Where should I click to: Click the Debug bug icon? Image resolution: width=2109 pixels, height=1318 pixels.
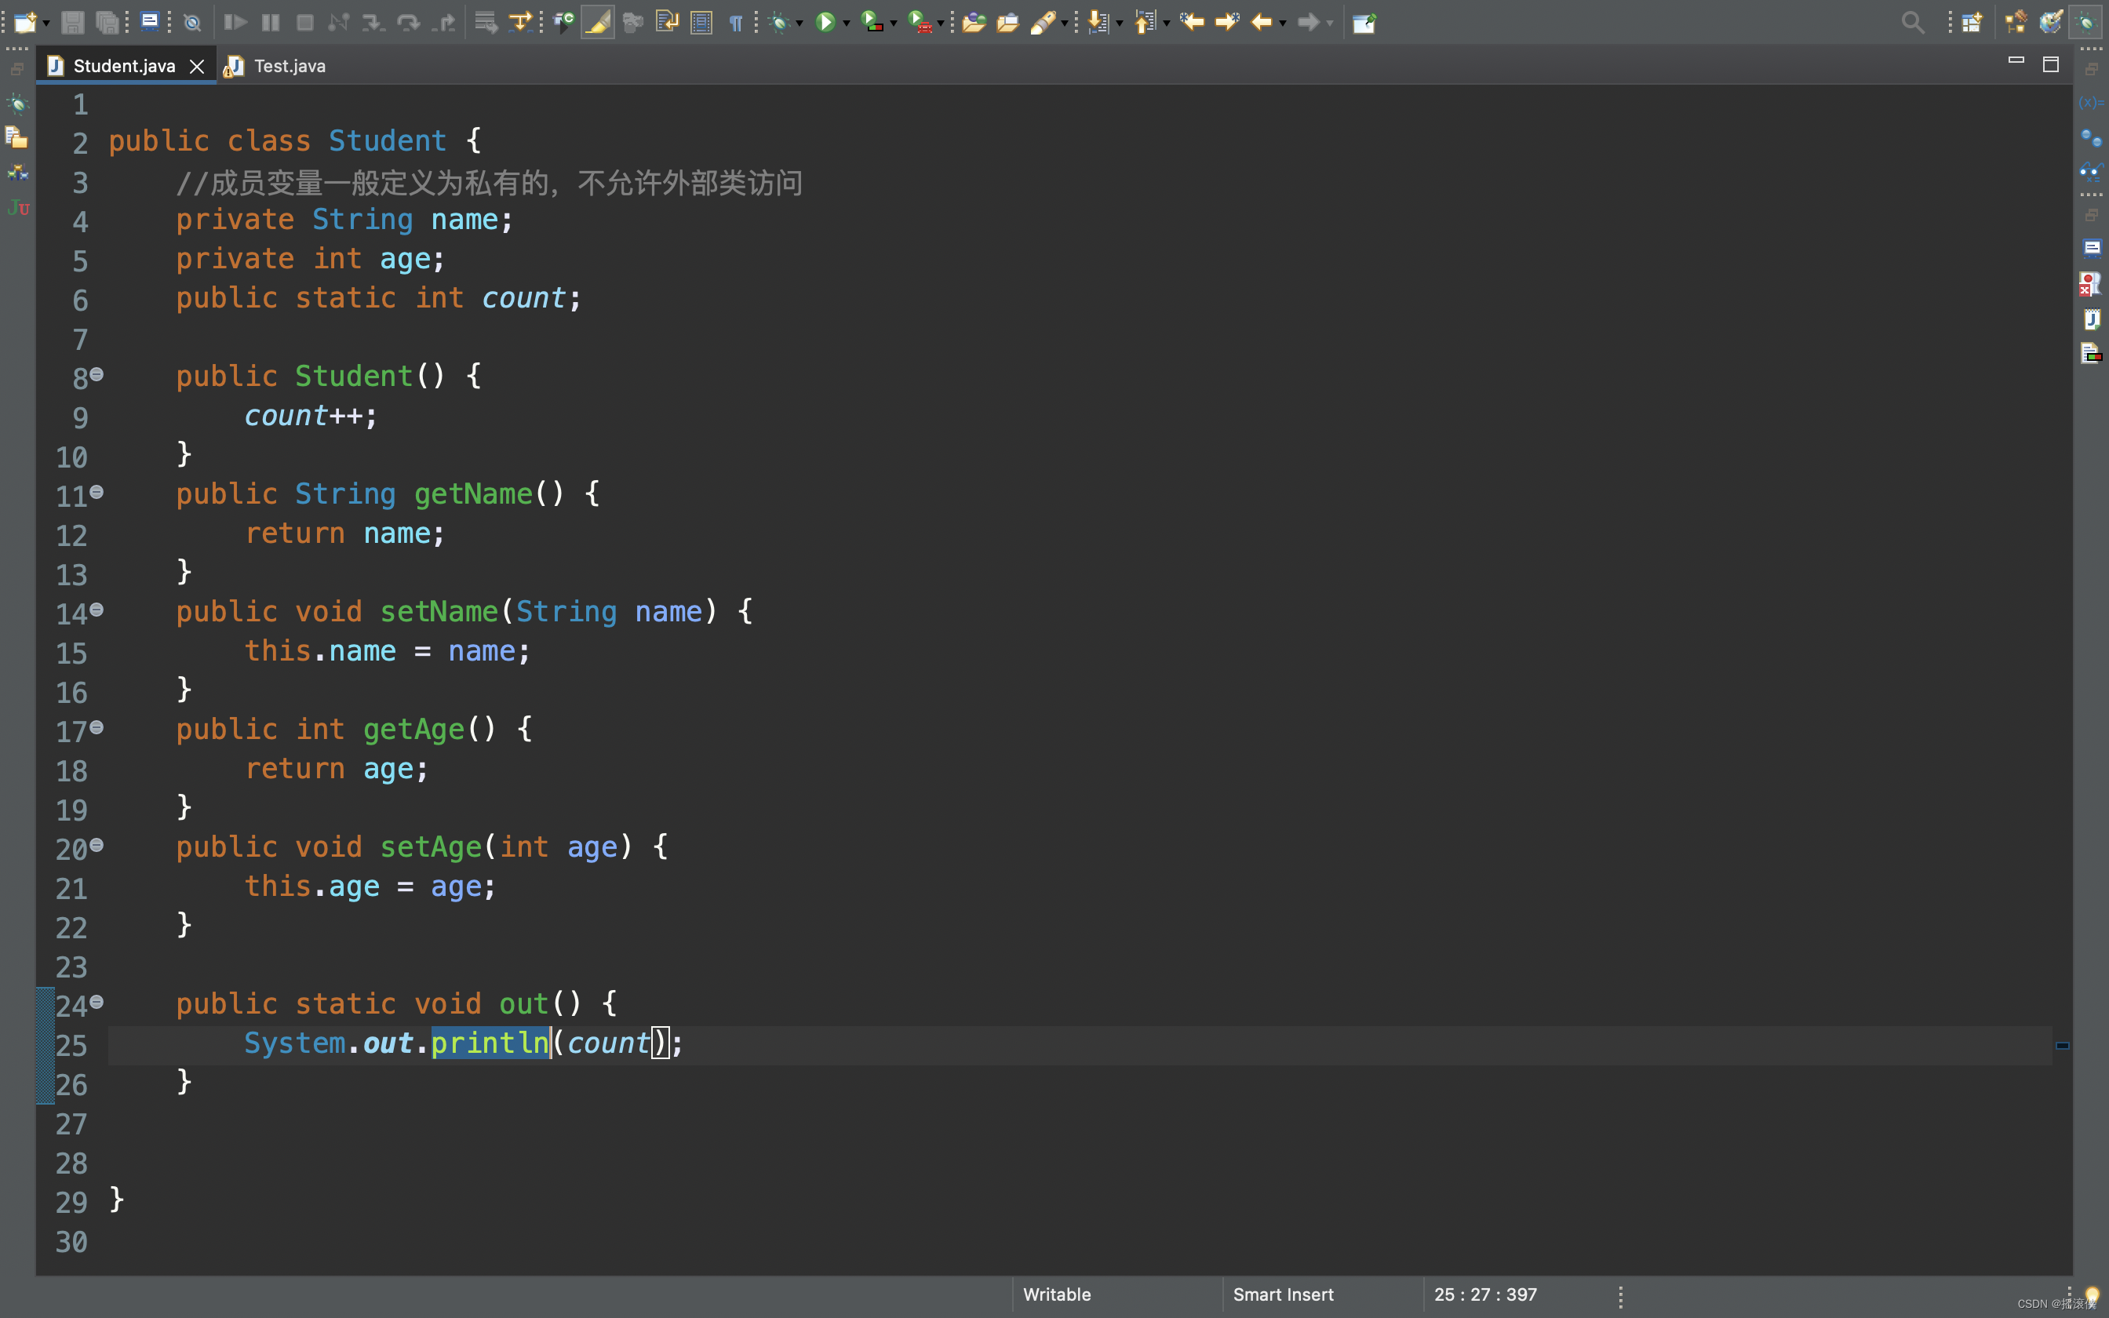[x=779, y=23]
